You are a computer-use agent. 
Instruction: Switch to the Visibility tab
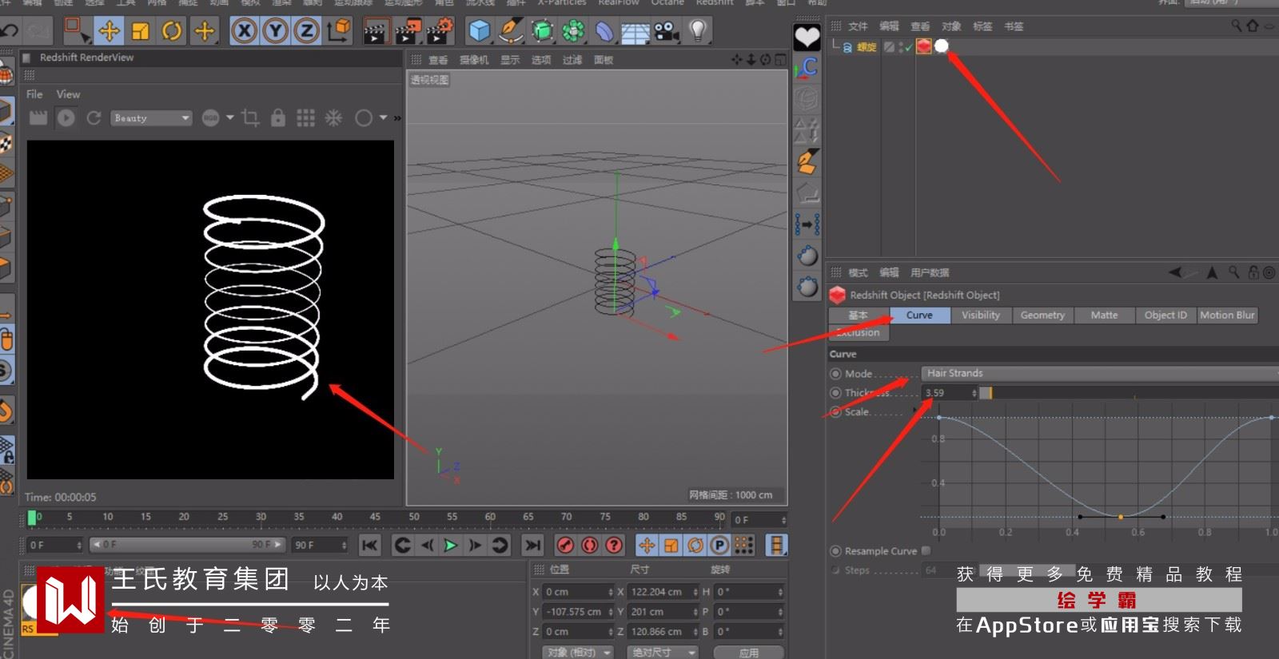click(x=981, y=316)
